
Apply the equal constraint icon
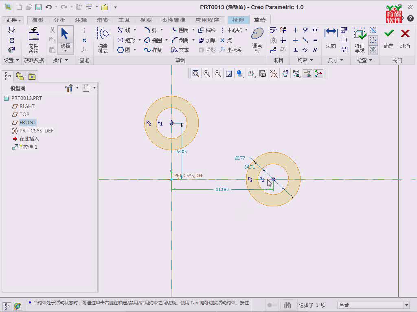(315, 40)
